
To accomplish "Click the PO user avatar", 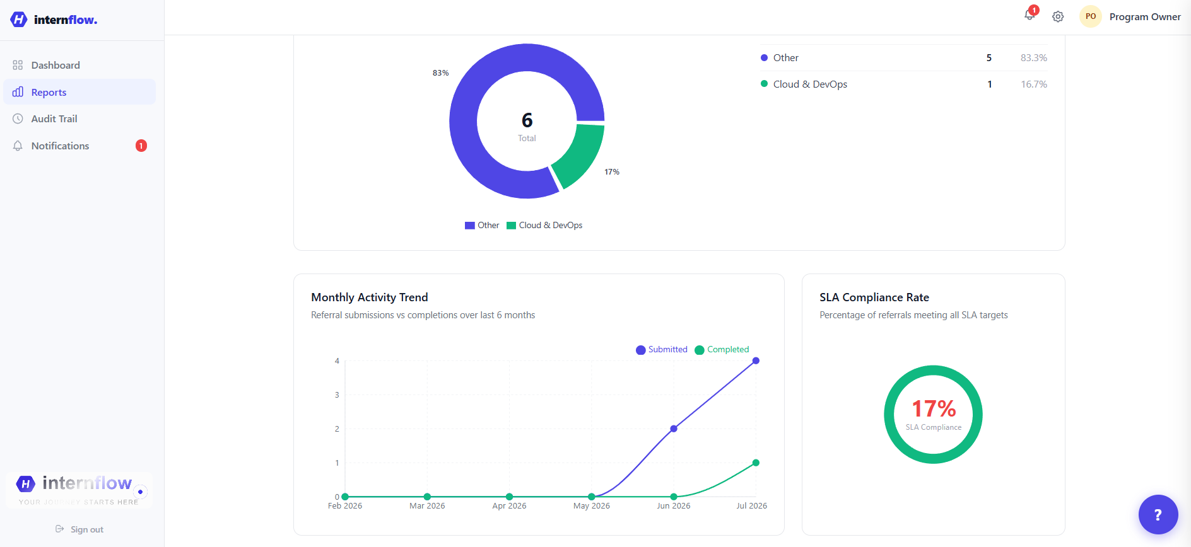I will click(1091, 16).
